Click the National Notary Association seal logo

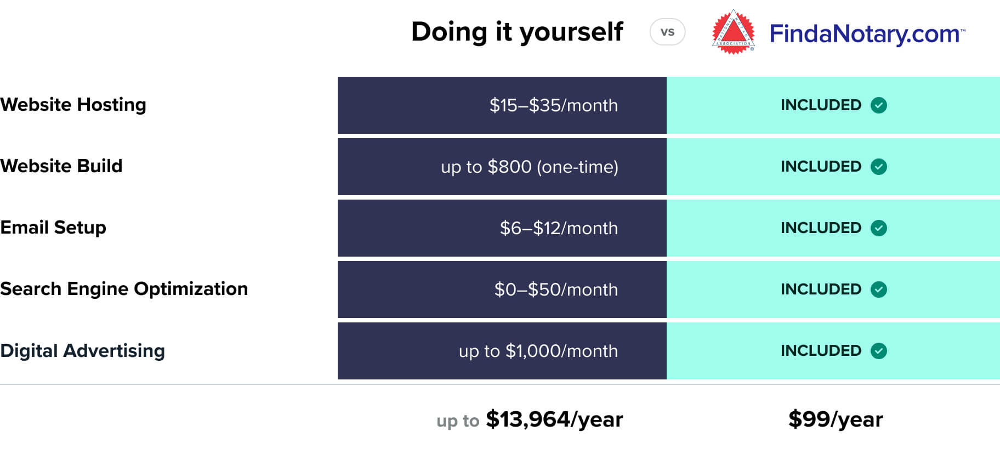(733, 32)
